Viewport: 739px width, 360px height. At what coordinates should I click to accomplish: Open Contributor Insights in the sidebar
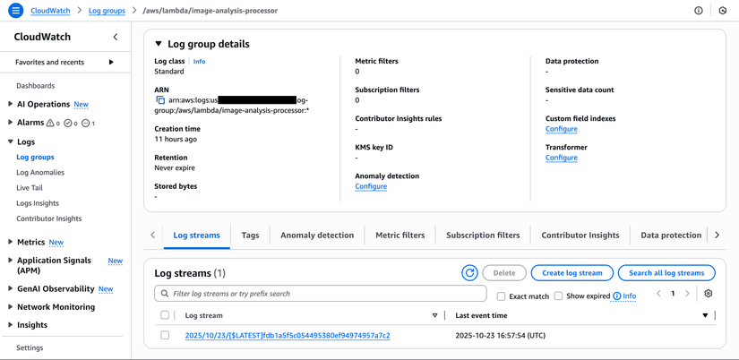(x=49, y=219)
